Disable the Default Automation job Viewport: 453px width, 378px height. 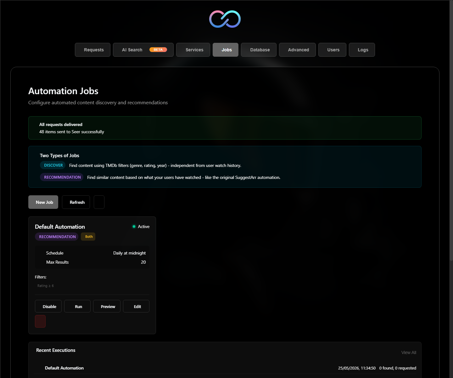click(x=48, y=306)
